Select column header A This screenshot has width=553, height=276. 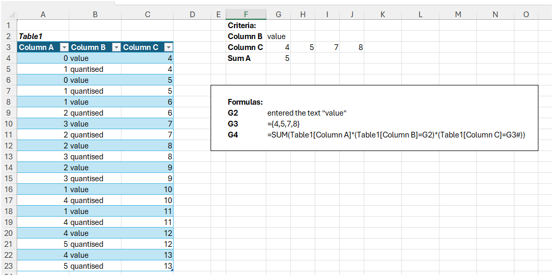(43, 14)
